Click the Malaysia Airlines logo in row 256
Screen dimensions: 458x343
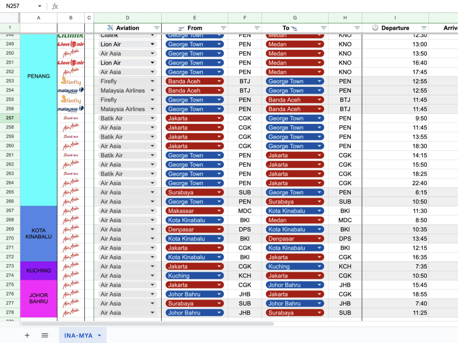click(x=71, y=109)
